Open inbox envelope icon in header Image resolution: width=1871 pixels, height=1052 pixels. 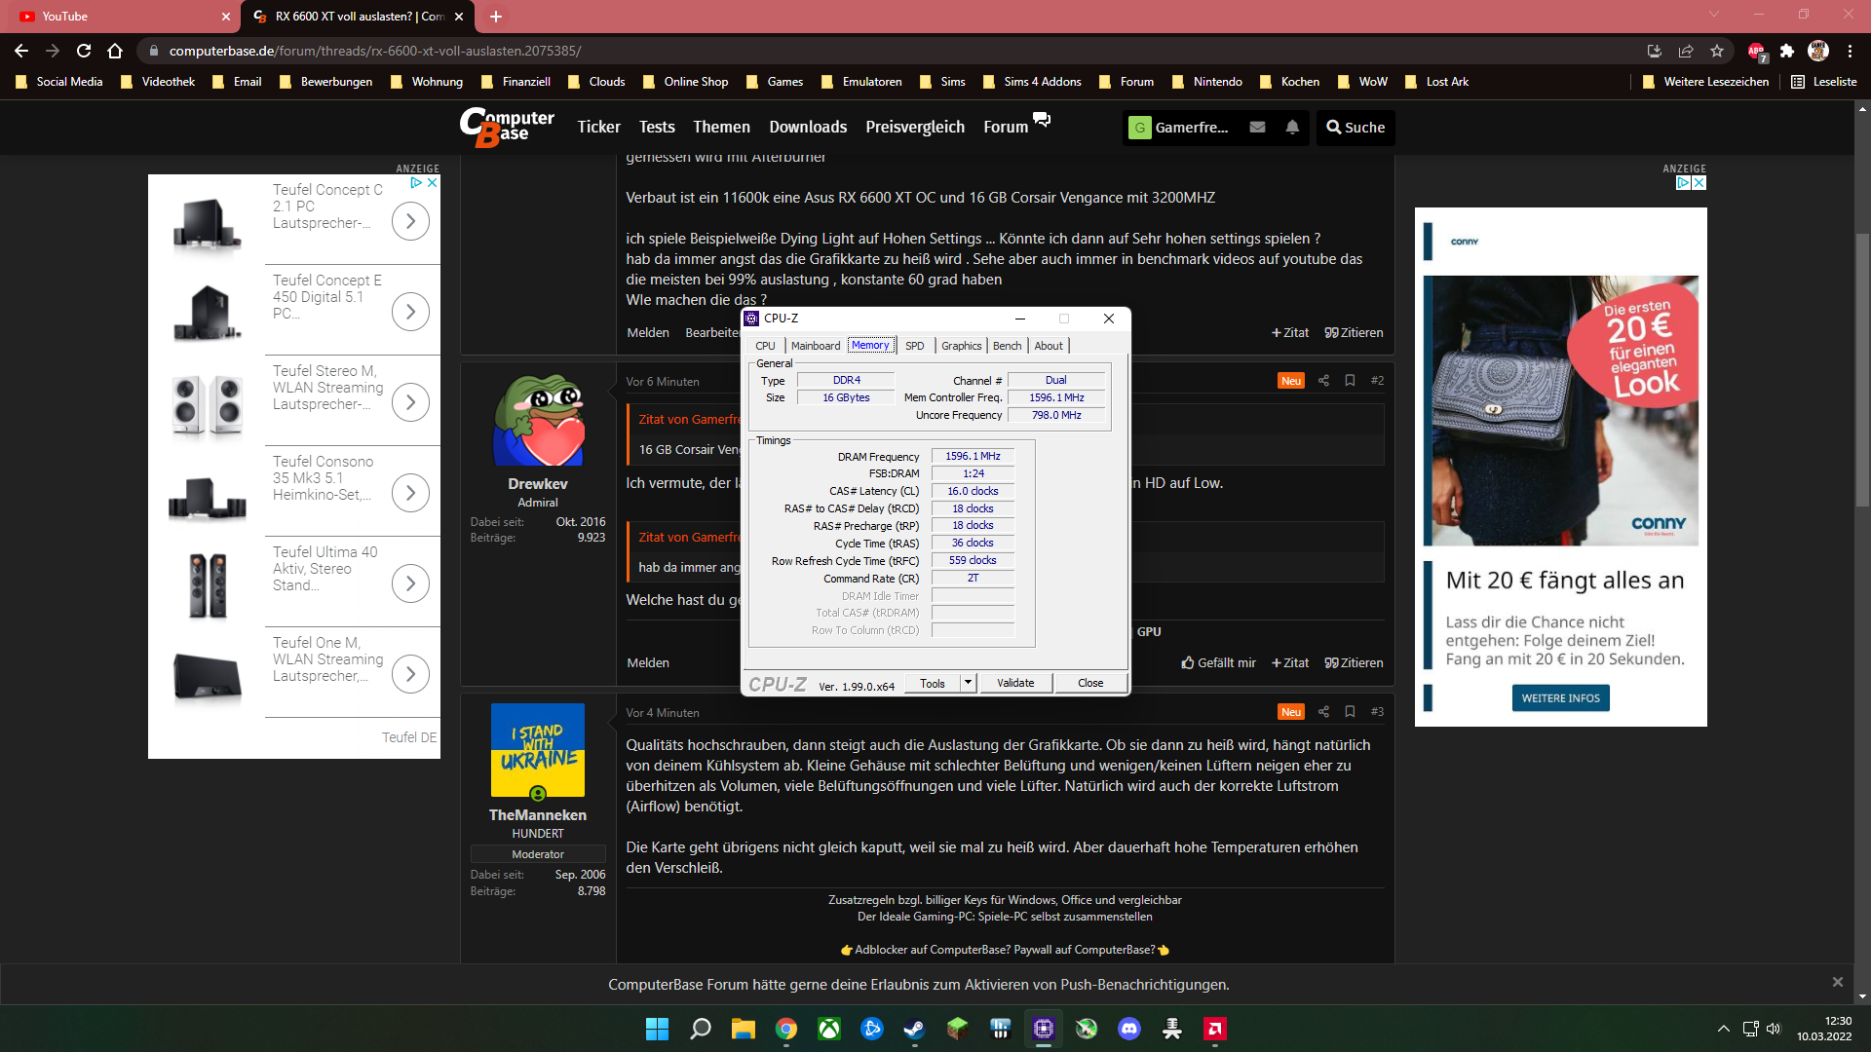(1257, 128)
